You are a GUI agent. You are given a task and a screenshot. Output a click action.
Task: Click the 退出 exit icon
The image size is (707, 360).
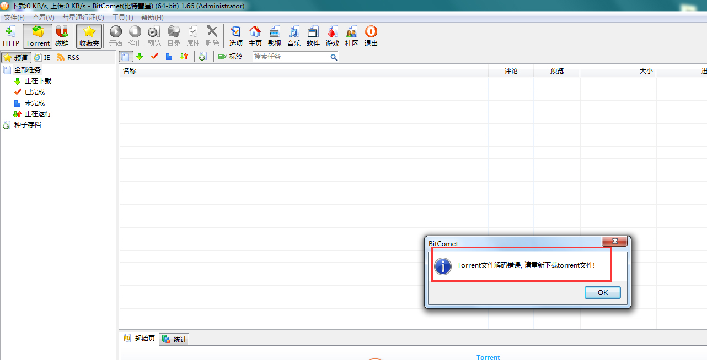click(x=371, y=36)
